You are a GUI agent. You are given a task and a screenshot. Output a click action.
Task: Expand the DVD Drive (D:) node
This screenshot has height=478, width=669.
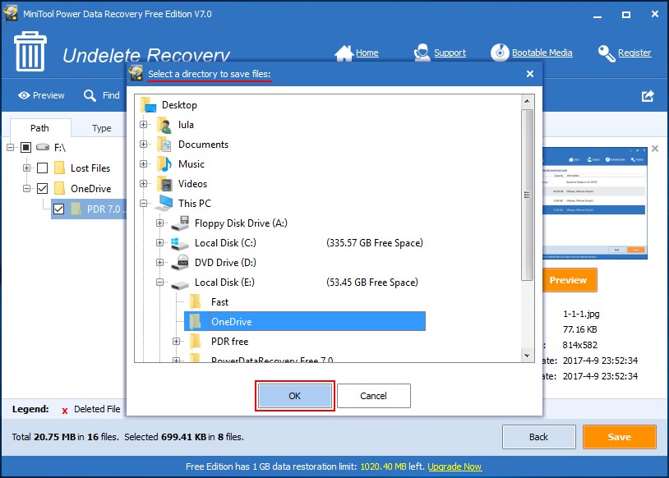[159, 262]
